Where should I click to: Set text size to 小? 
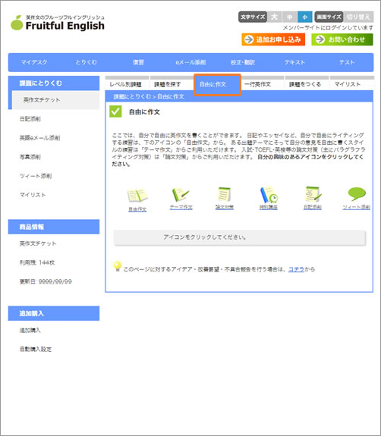(305, 17)
